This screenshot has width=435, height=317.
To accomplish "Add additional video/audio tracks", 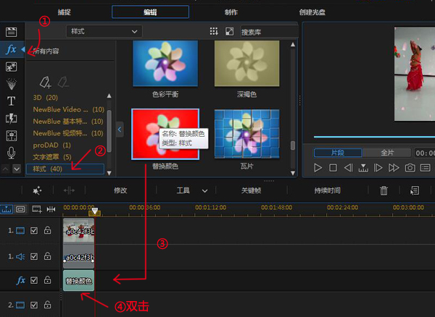I will tap(37, 209).
